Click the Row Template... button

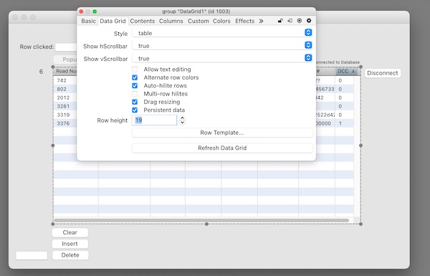222,133
